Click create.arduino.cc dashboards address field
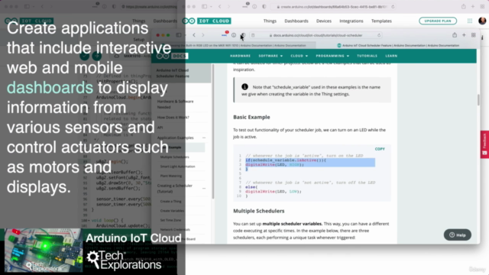Screen dimensions: 489x275 (x=333, y=7)
